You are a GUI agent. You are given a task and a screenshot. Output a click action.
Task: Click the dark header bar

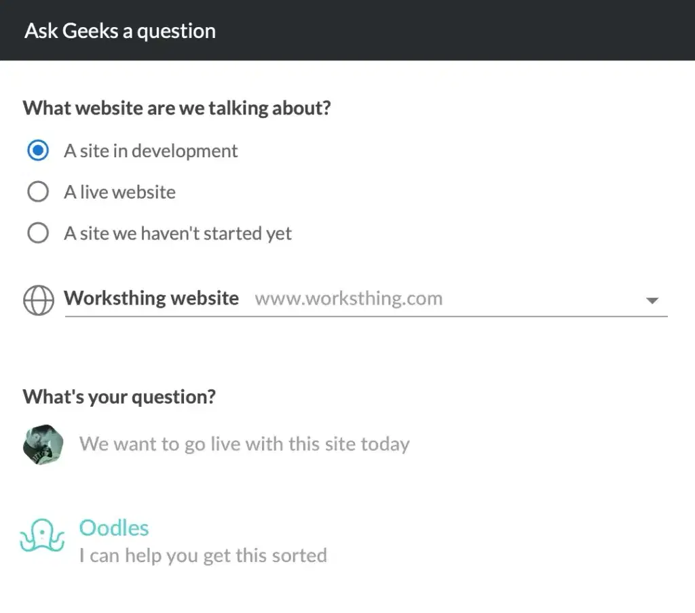[347, 30]
